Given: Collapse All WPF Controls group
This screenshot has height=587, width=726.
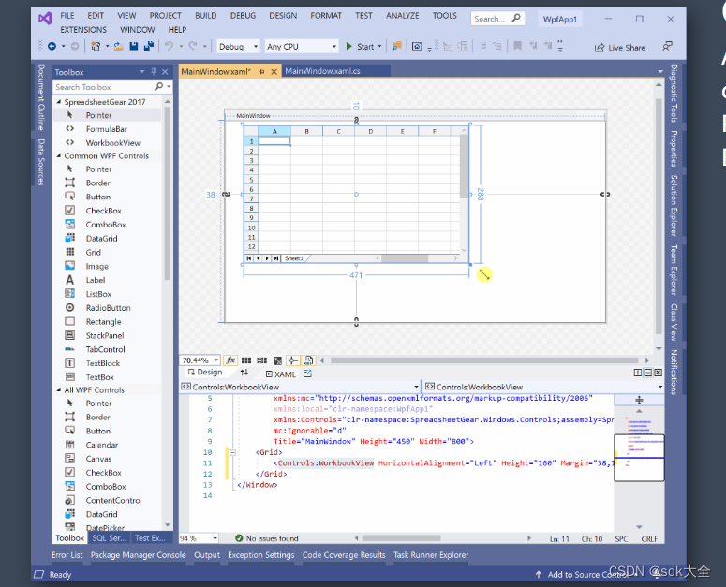Looking at the screenshot, I should click(x=59, y=390).
